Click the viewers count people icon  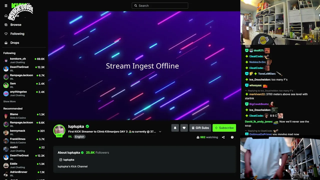(198, 137)
